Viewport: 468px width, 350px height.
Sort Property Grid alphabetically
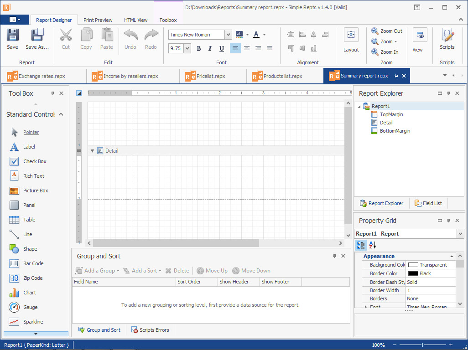372,245
